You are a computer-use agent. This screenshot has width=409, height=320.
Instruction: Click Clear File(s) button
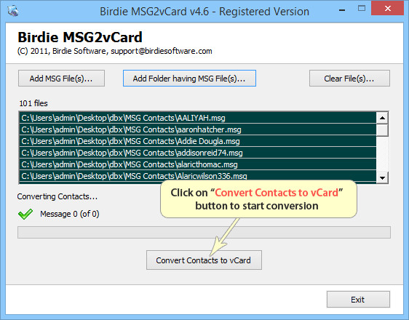(x=349, y=78)
